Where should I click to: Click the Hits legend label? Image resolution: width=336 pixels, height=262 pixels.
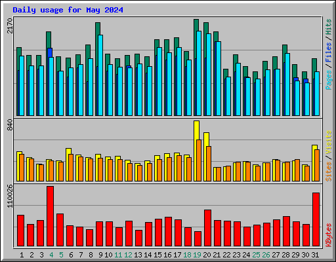[x=329, y=27]
